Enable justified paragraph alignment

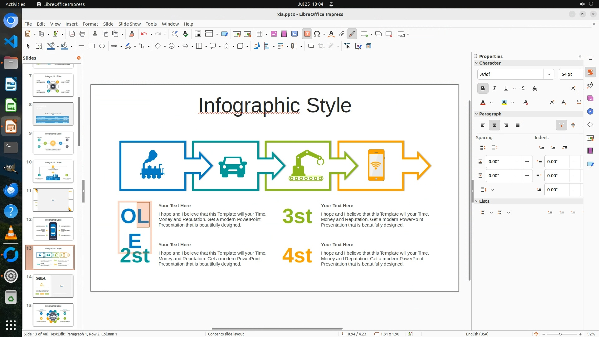tap(518, 125)
